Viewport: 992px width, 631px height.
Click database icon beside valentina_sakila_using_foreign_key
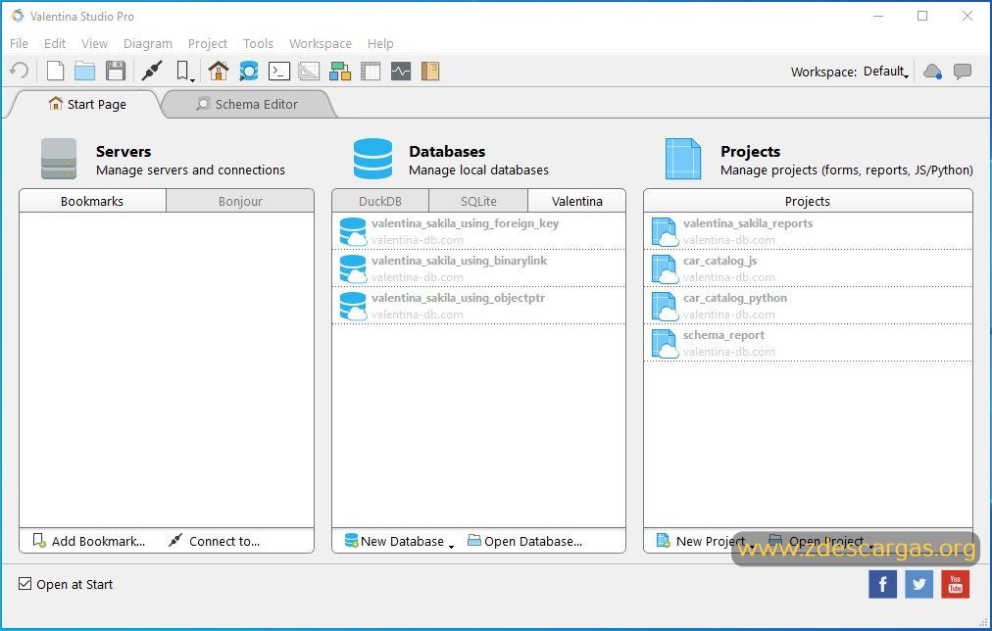(353, 231)
